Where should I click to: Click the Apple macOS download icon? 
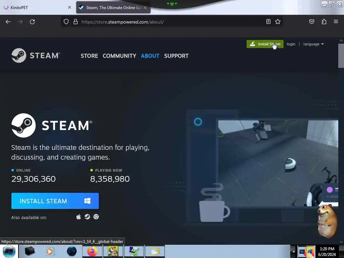(79, 217)
